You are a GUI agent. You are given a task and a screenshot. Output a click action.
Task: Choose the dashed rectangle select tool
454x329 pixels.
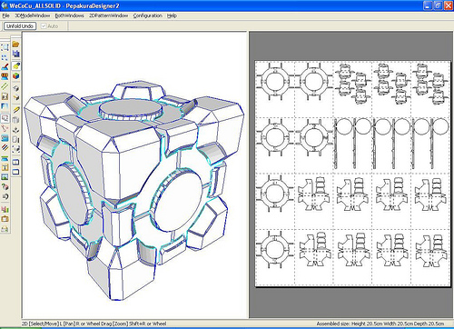[5, 47]
